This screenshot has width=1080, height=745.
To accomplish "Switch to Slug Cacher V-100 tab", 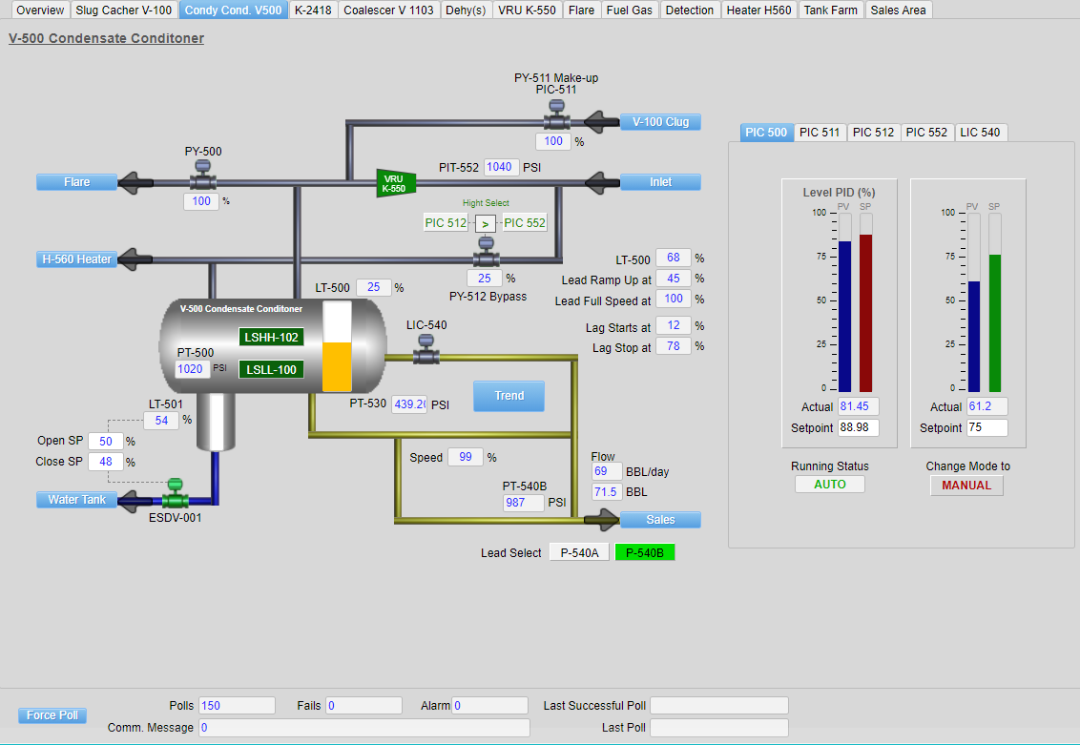I will (x=123, y=10).
